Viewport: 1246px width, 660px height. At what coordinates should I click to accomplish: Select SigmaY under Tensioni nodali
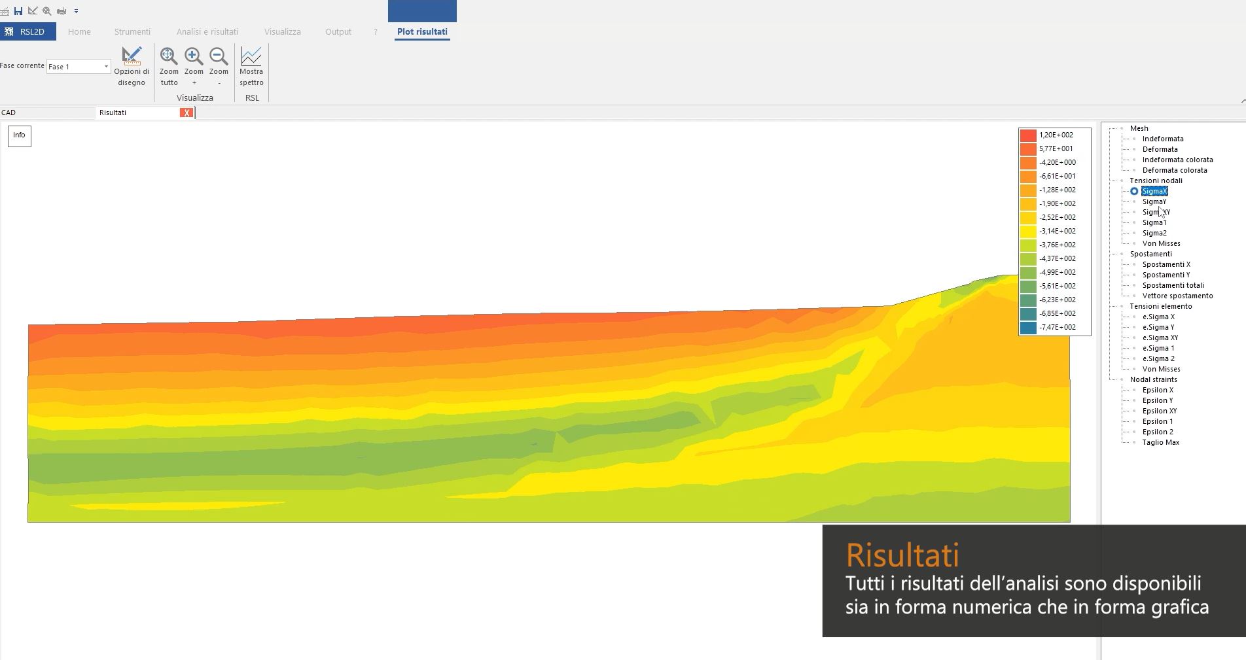coord(1154,201)
